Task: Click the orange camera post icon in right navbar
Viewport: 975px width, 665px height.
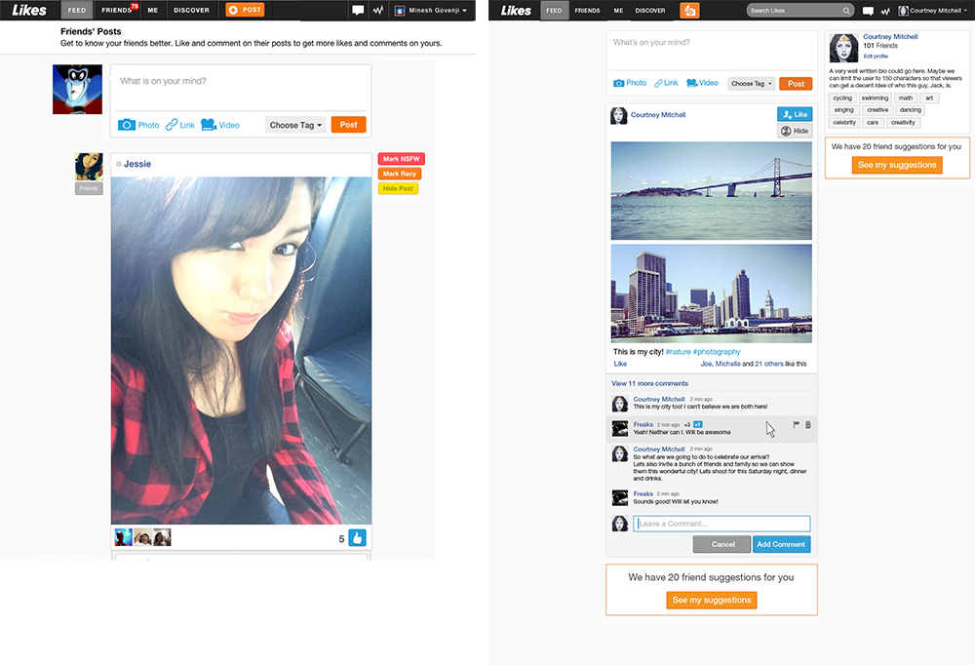Action: pos(689,11)
